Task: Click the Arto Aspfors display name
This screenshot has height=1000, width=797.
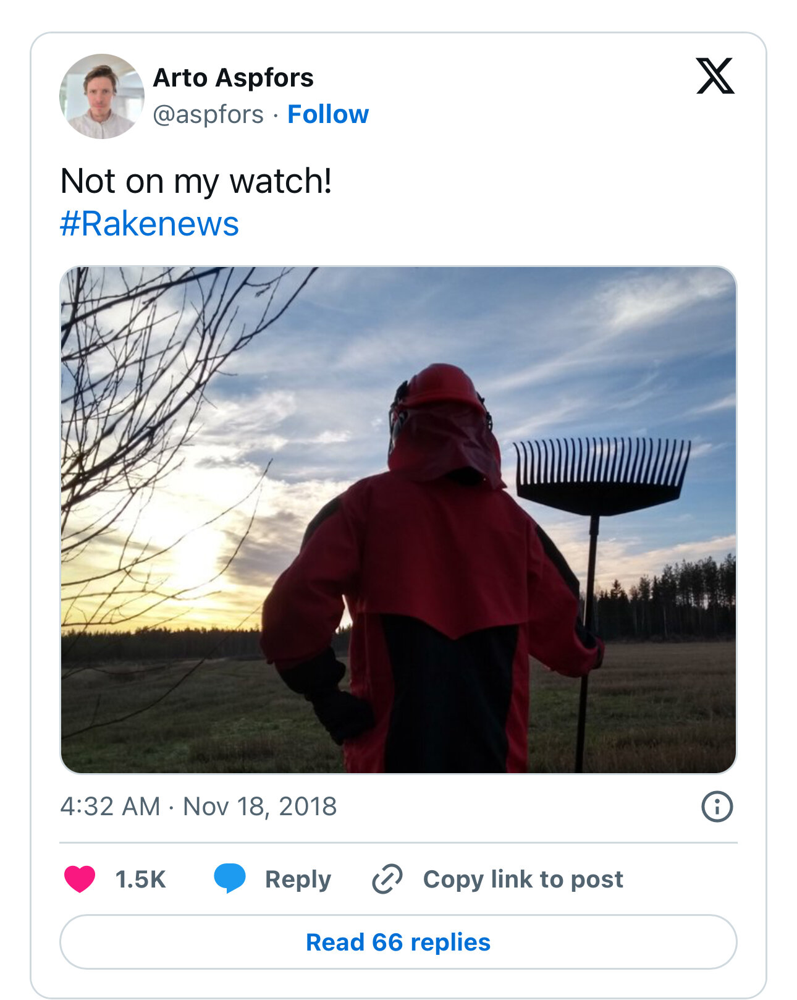Action: pos(234,78)
